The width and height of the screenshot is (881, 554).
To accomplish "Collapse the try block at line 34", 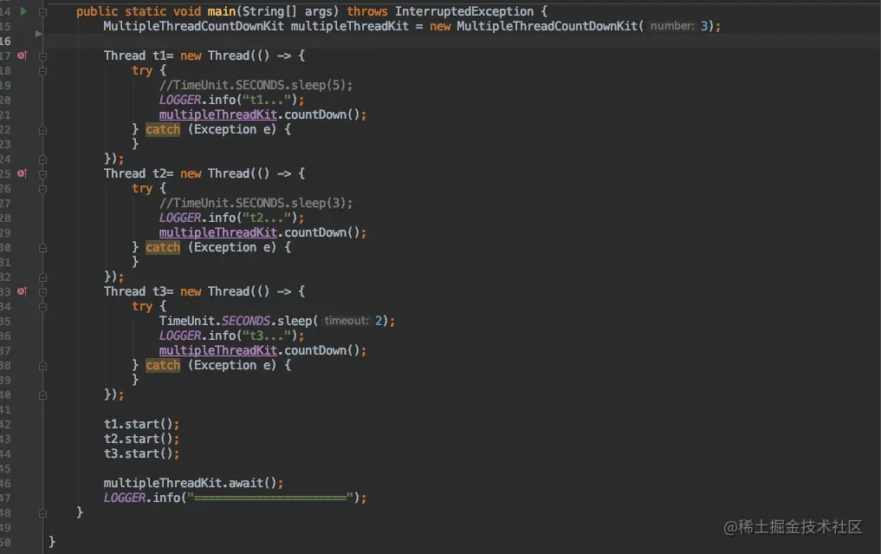I will tap(42, 307).
